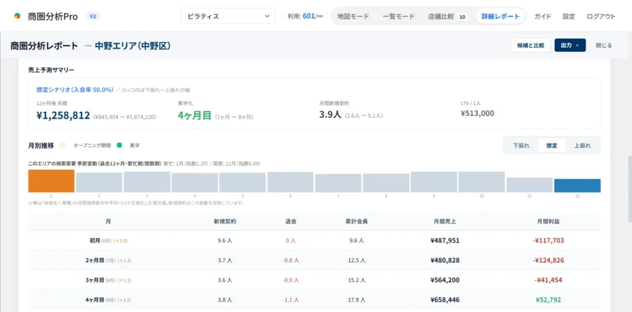The height and width of the screenshot is (312, 632).
Task: Expand the 出力 export dropdown
Action: pyautogui.click(x=570, y=45)
